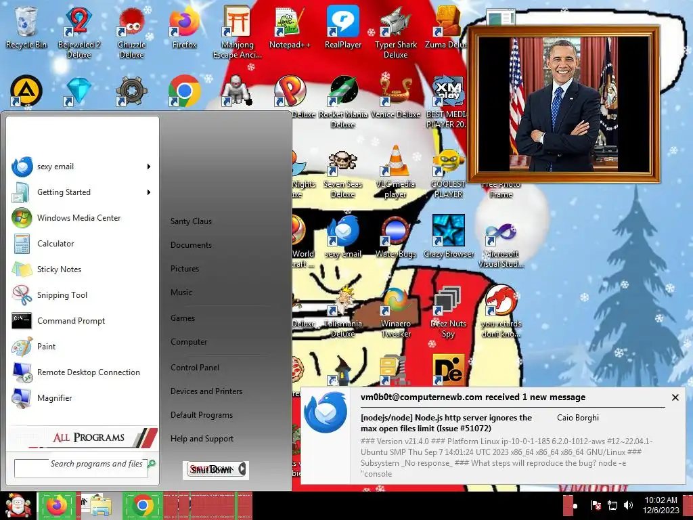Open the Recycle Bin desktop icon
The height and width of the screenshot is (520, 693).
tap(26, 27)
